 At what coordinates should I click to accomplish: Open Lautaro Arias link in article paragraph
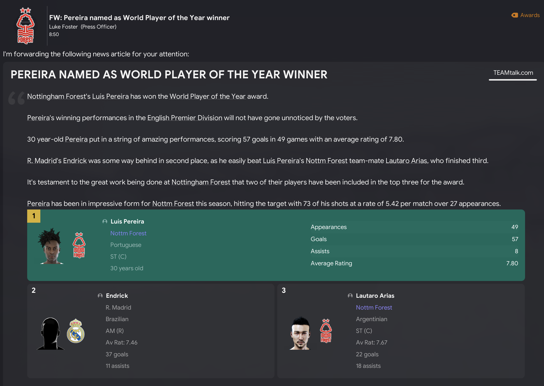(x=406, y=161)
